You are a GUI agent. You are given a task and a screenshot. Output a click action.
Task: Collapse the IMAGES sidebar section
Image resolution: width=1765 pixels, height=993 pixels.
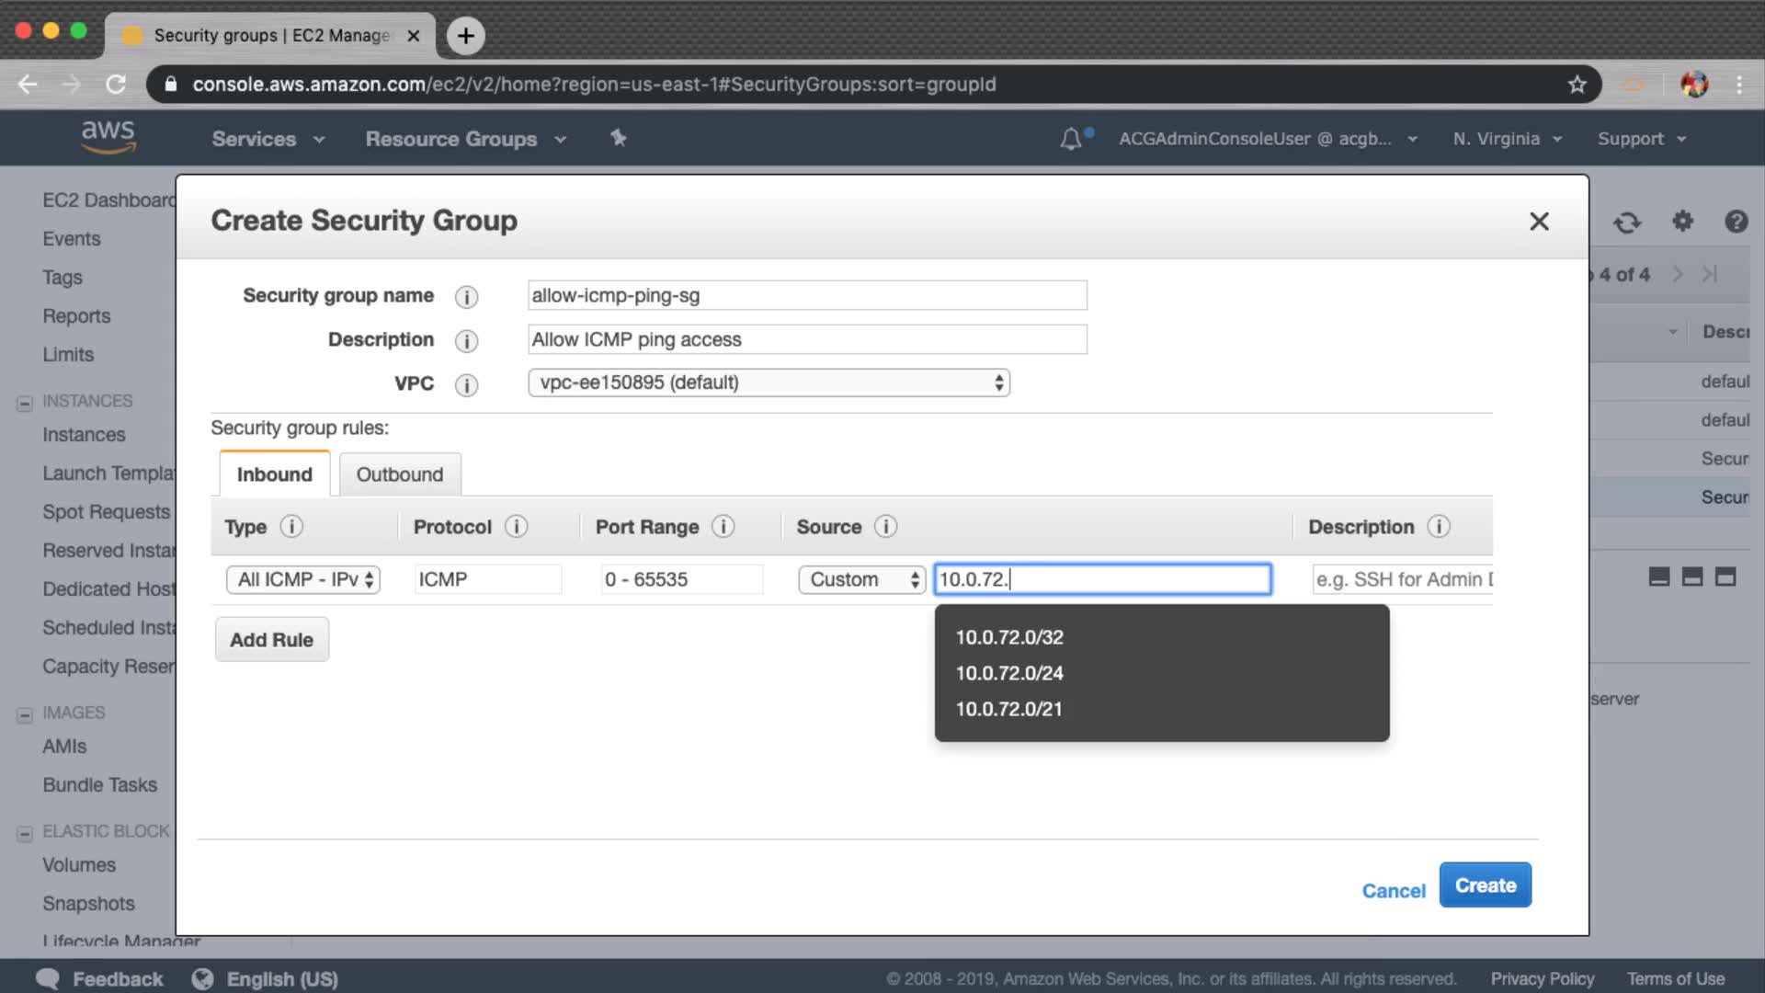click(25, 714)
